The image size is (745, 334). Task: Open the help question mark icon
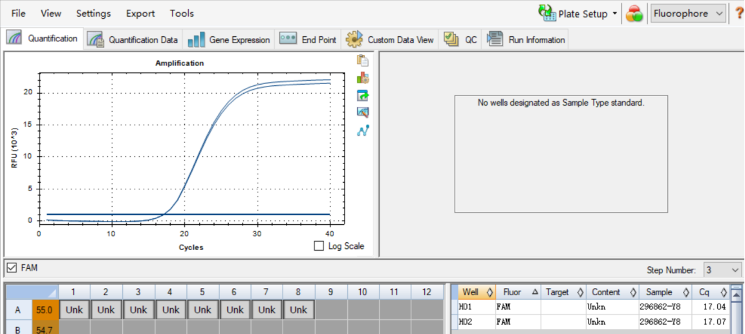click(739, 14)
